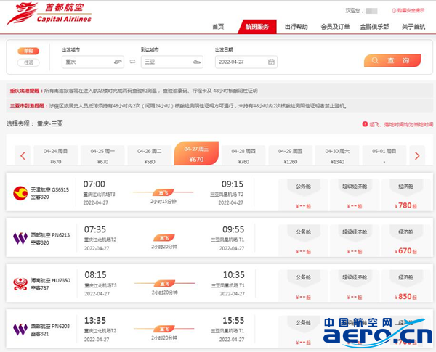Click the orange 查询 search button
This screenshot has width=436, height=352.
392,60
